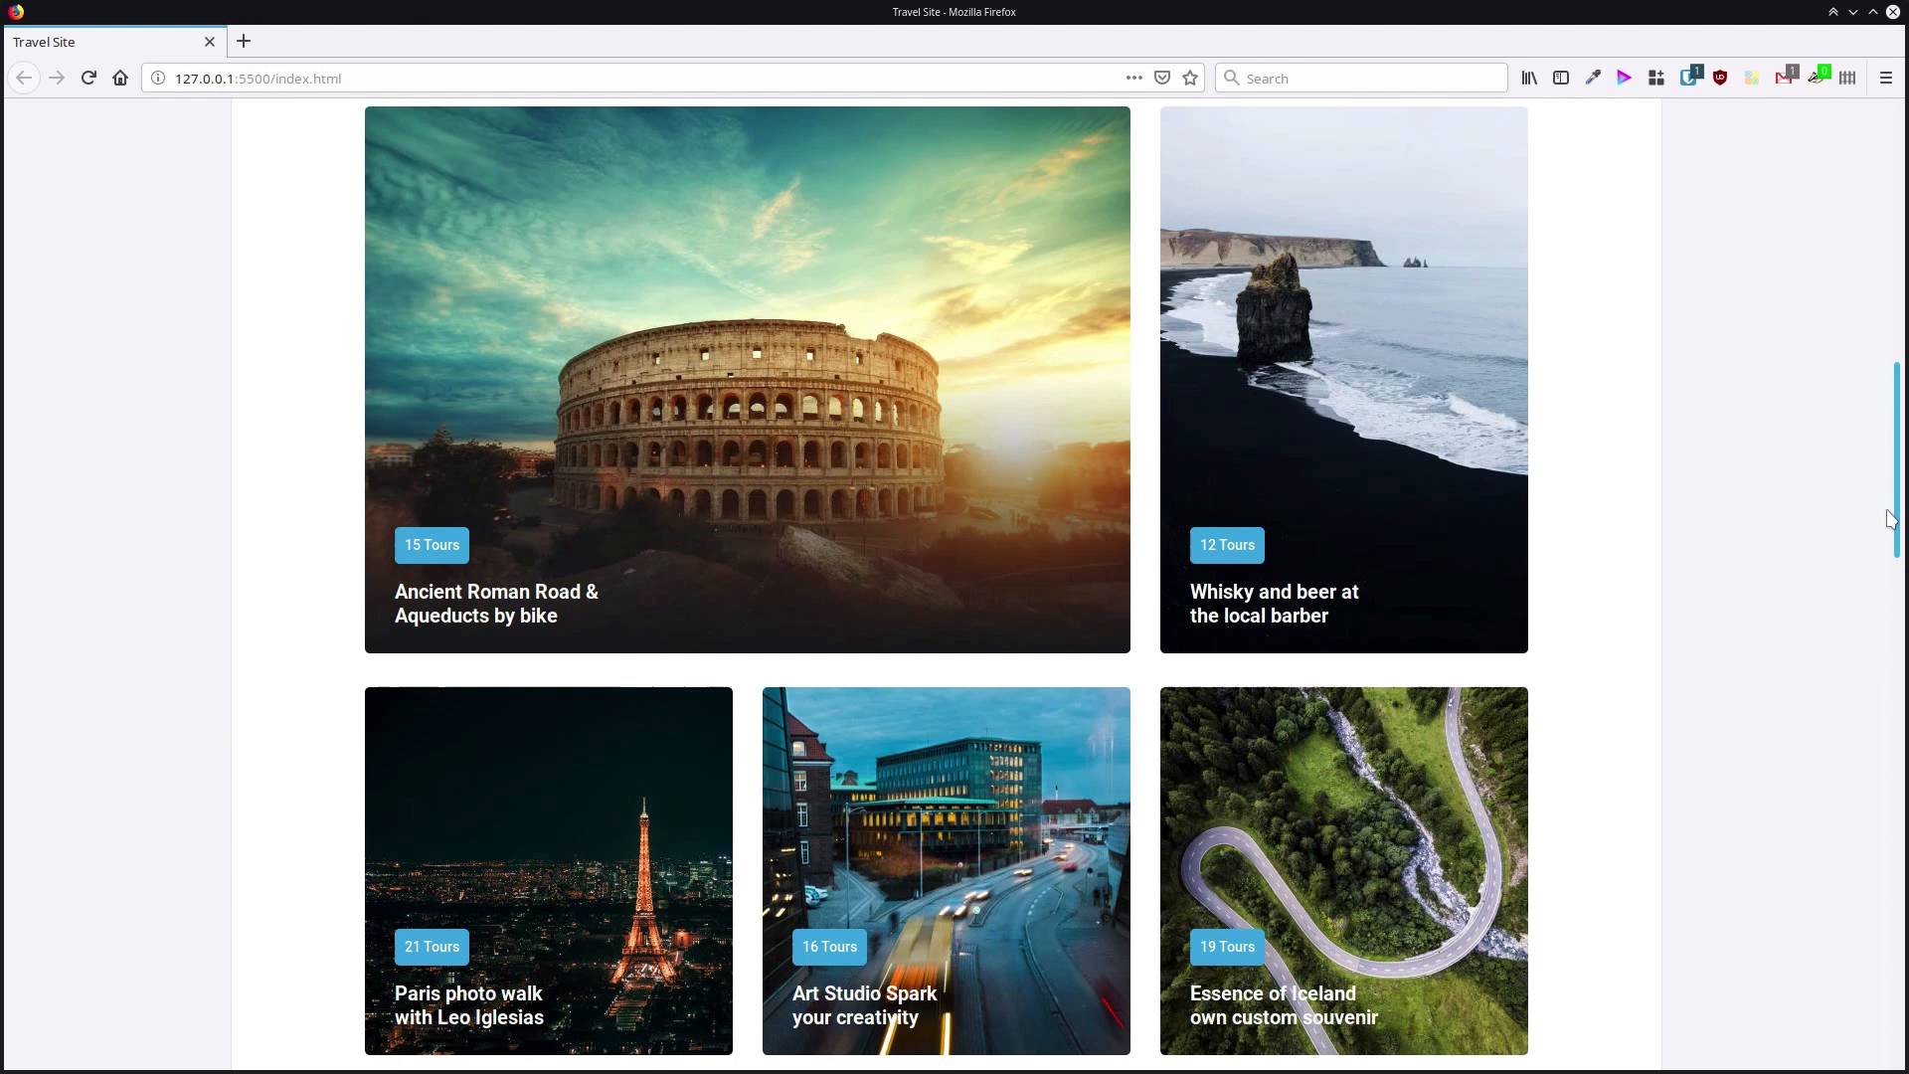Show site information for this address
The width and height of the screenshot is (1909, 1074).
pyautogui.click(x=158, y=78)
